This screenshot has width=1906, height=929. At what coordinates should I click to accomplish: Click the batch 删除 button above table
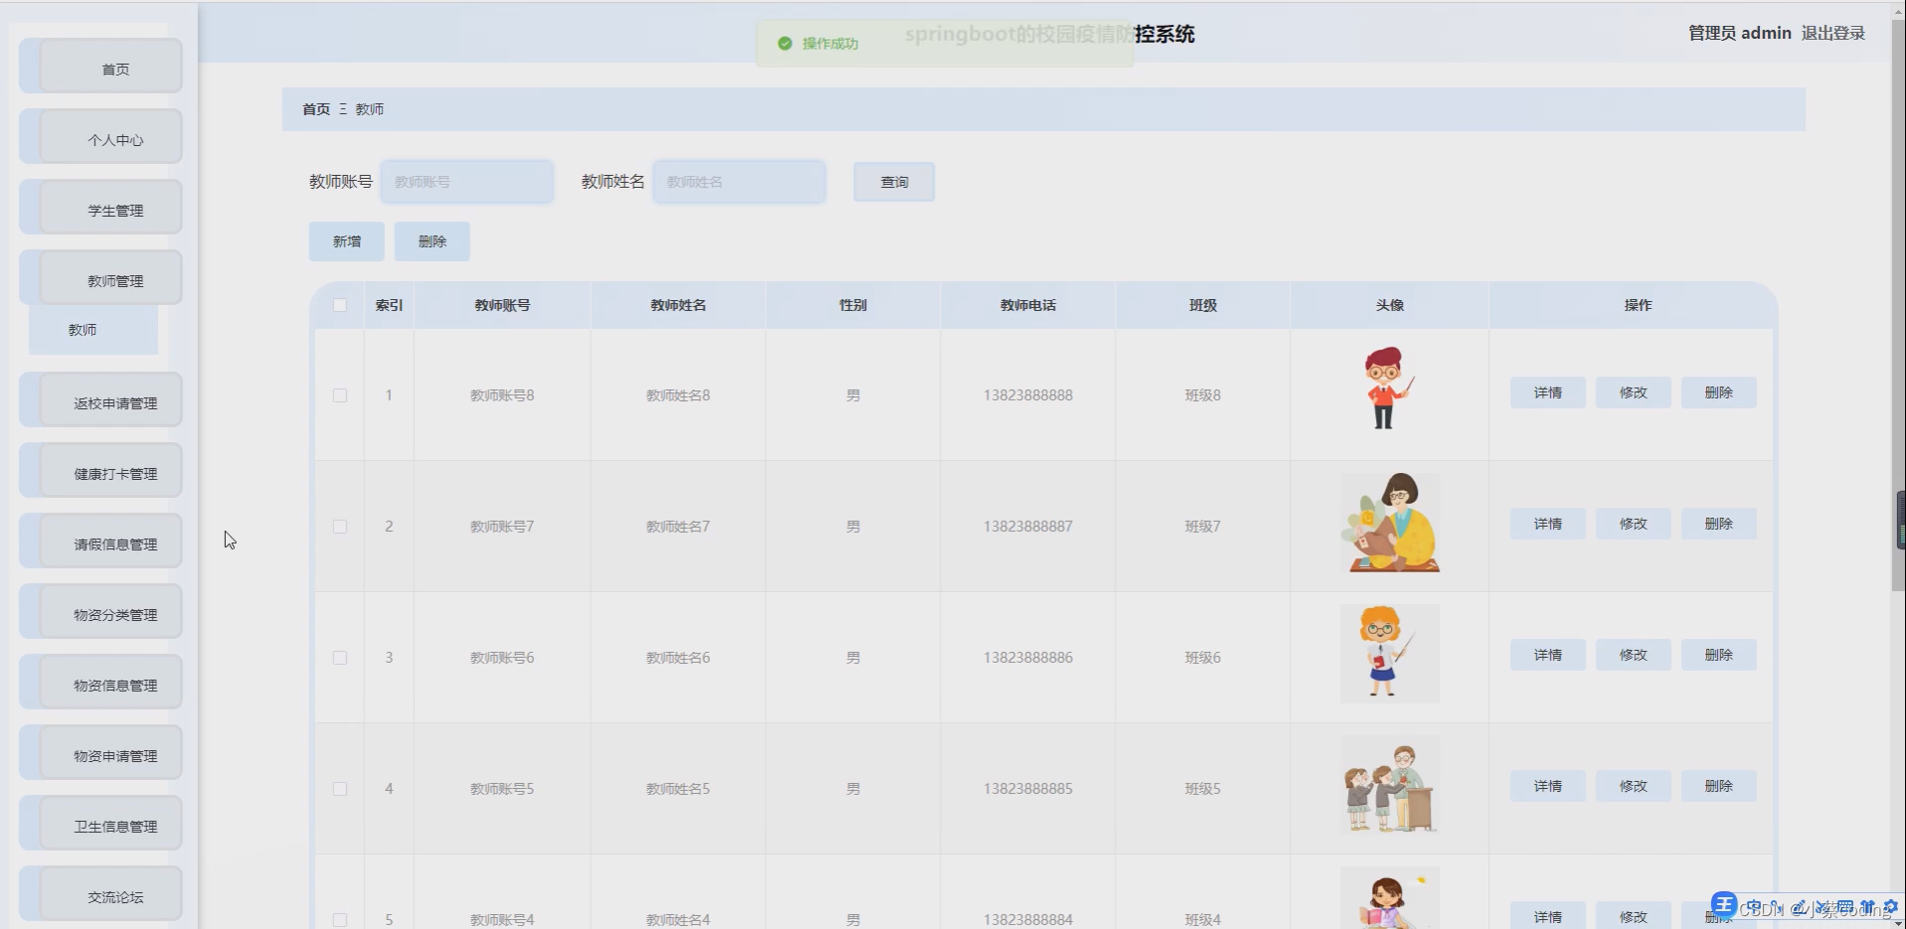point(432,241)
